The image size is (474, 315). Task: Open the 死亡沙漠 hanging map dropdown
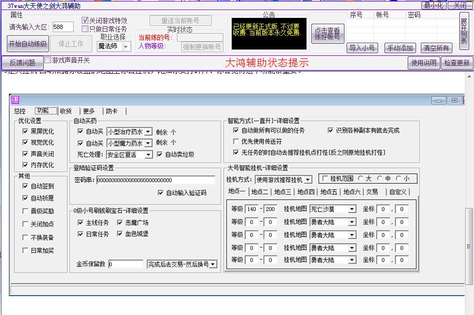(352, 209)
